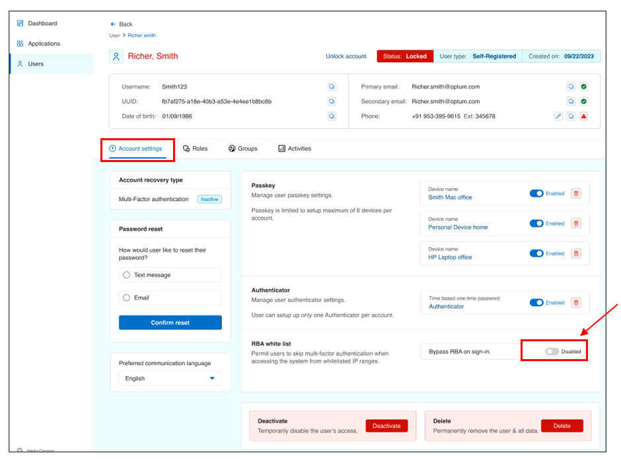Open the Smith Mac office device name
Screen dimensions: 621x459
[450, 197]
